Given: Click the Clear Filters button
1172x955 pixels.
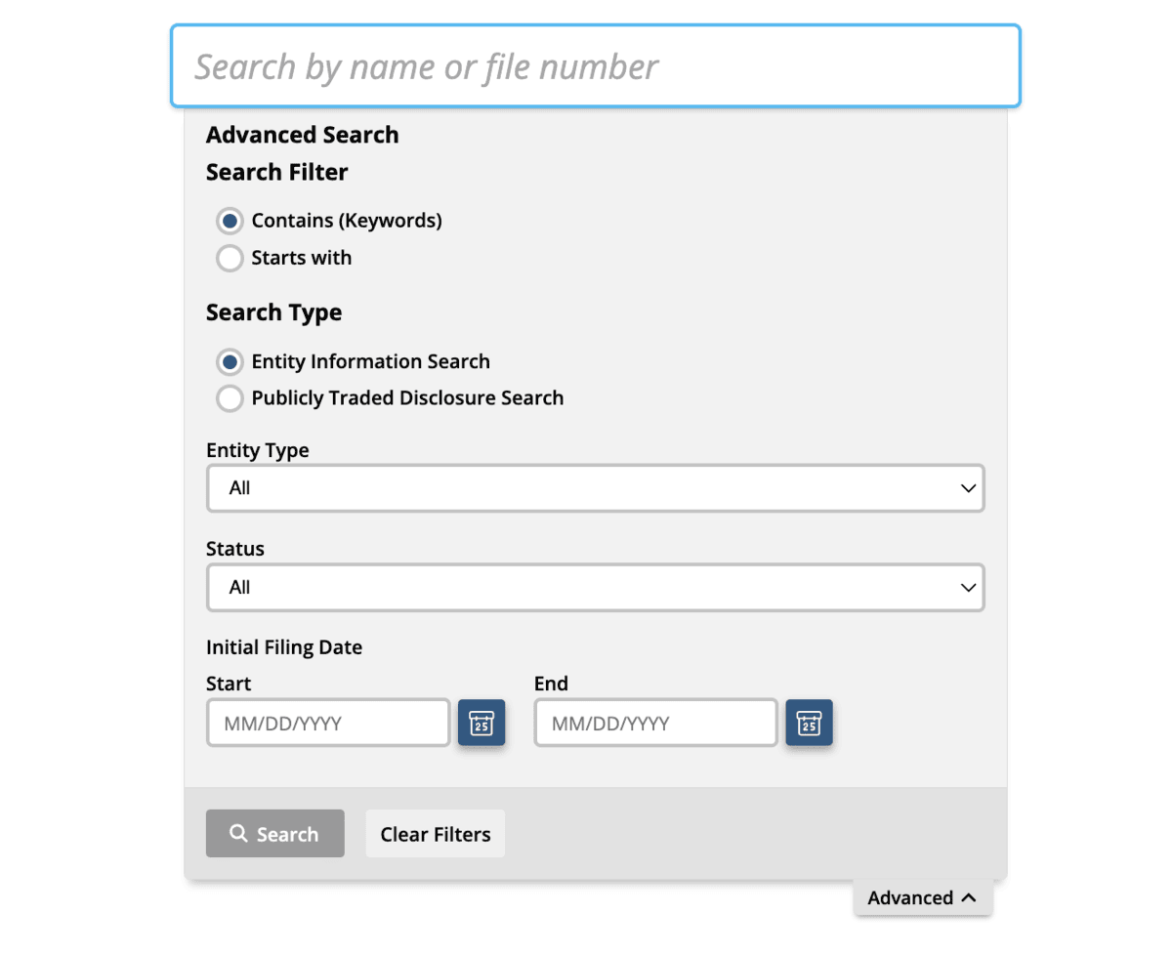Looking at the screenshot, I should [436, 834].
